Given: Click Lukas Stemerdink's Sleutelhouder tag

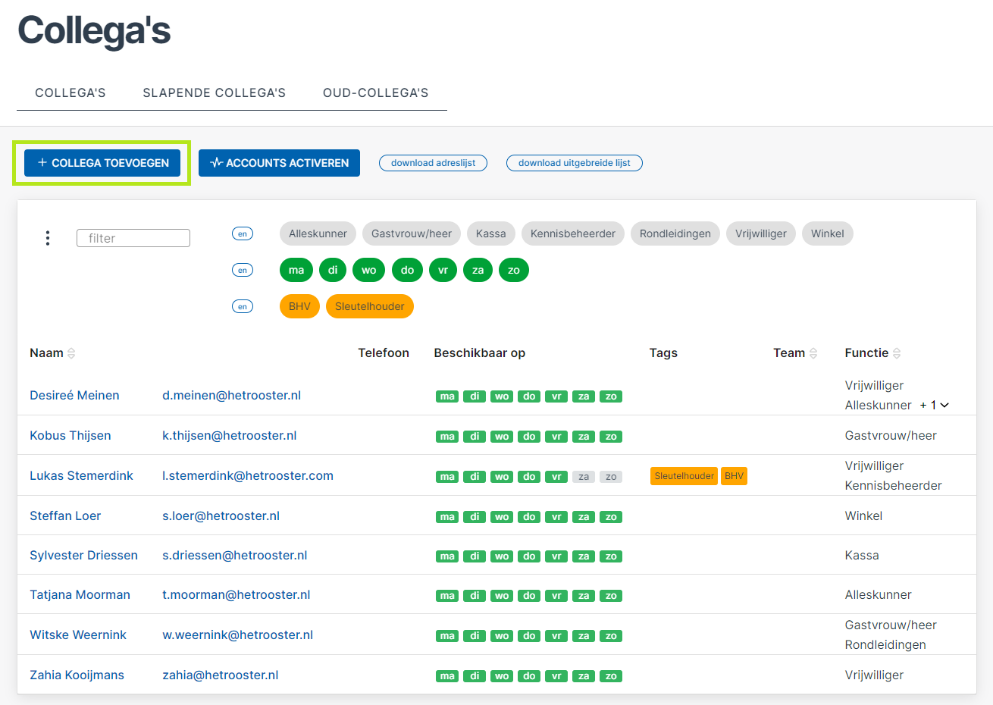Looking at the screenshot, I should (684, 476).
